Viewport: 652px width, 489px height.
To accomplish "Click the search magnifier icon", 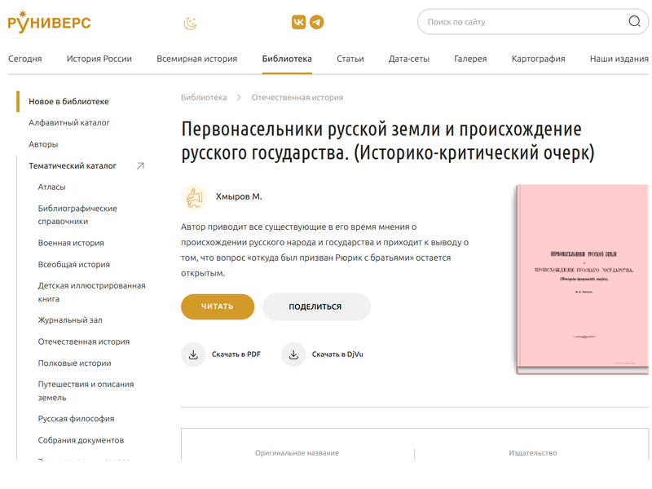I will point(634,21).
